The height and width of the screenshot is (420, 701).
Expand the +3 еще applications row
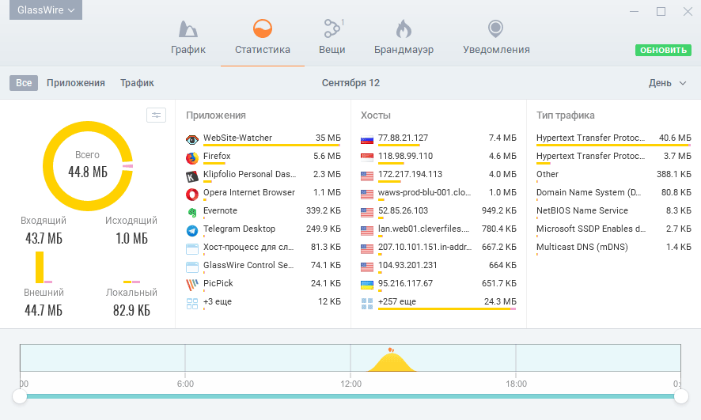coord(263,302)
